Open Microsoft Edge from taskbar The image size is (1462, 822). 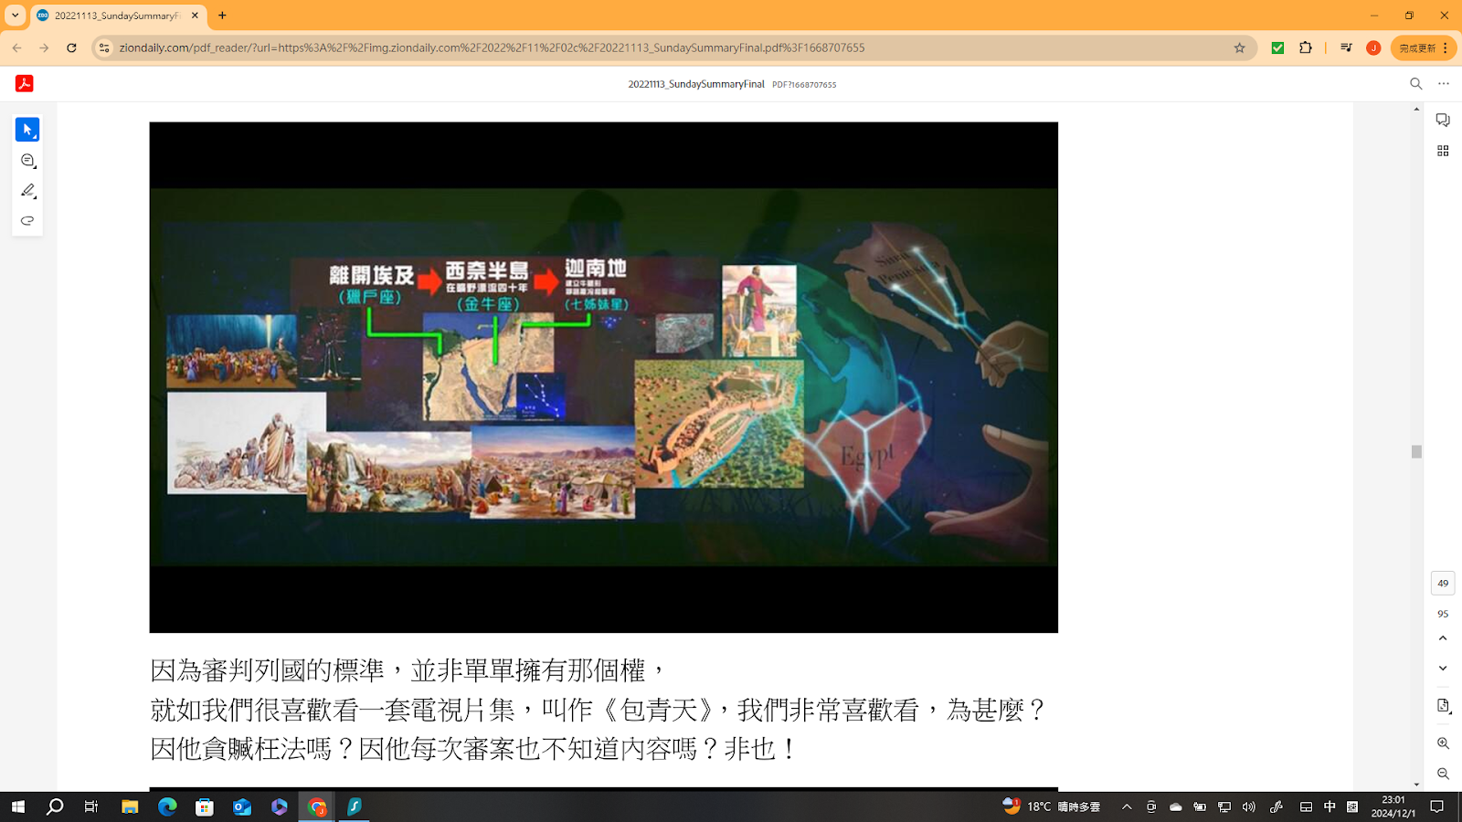click(167, 806)
